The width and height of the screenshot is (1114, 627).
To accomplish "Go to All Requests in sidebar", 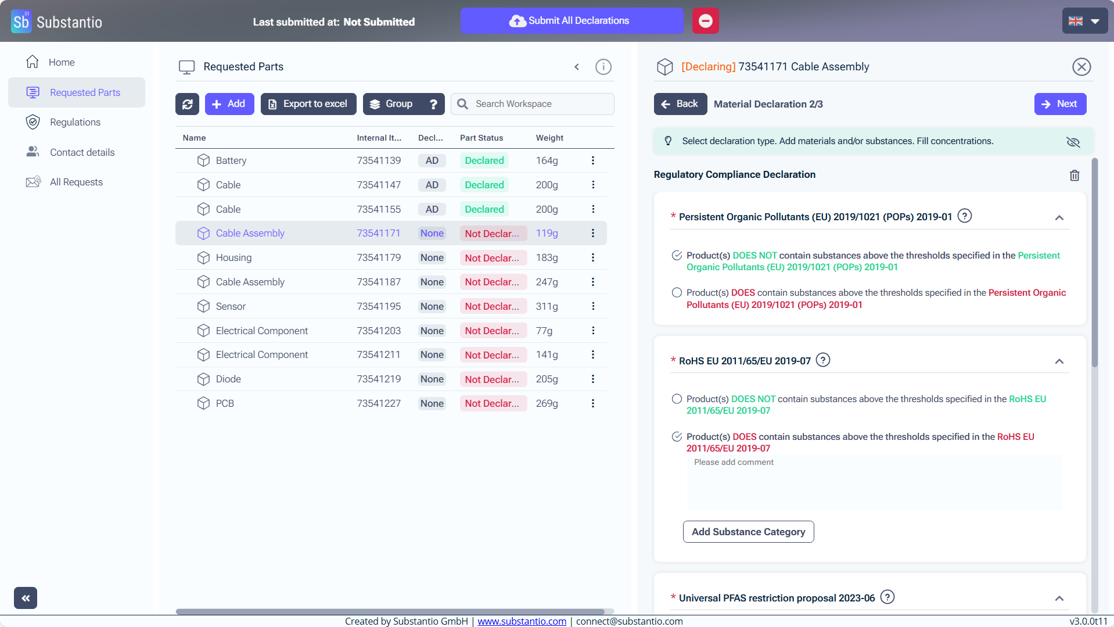I will pos(76,182).
